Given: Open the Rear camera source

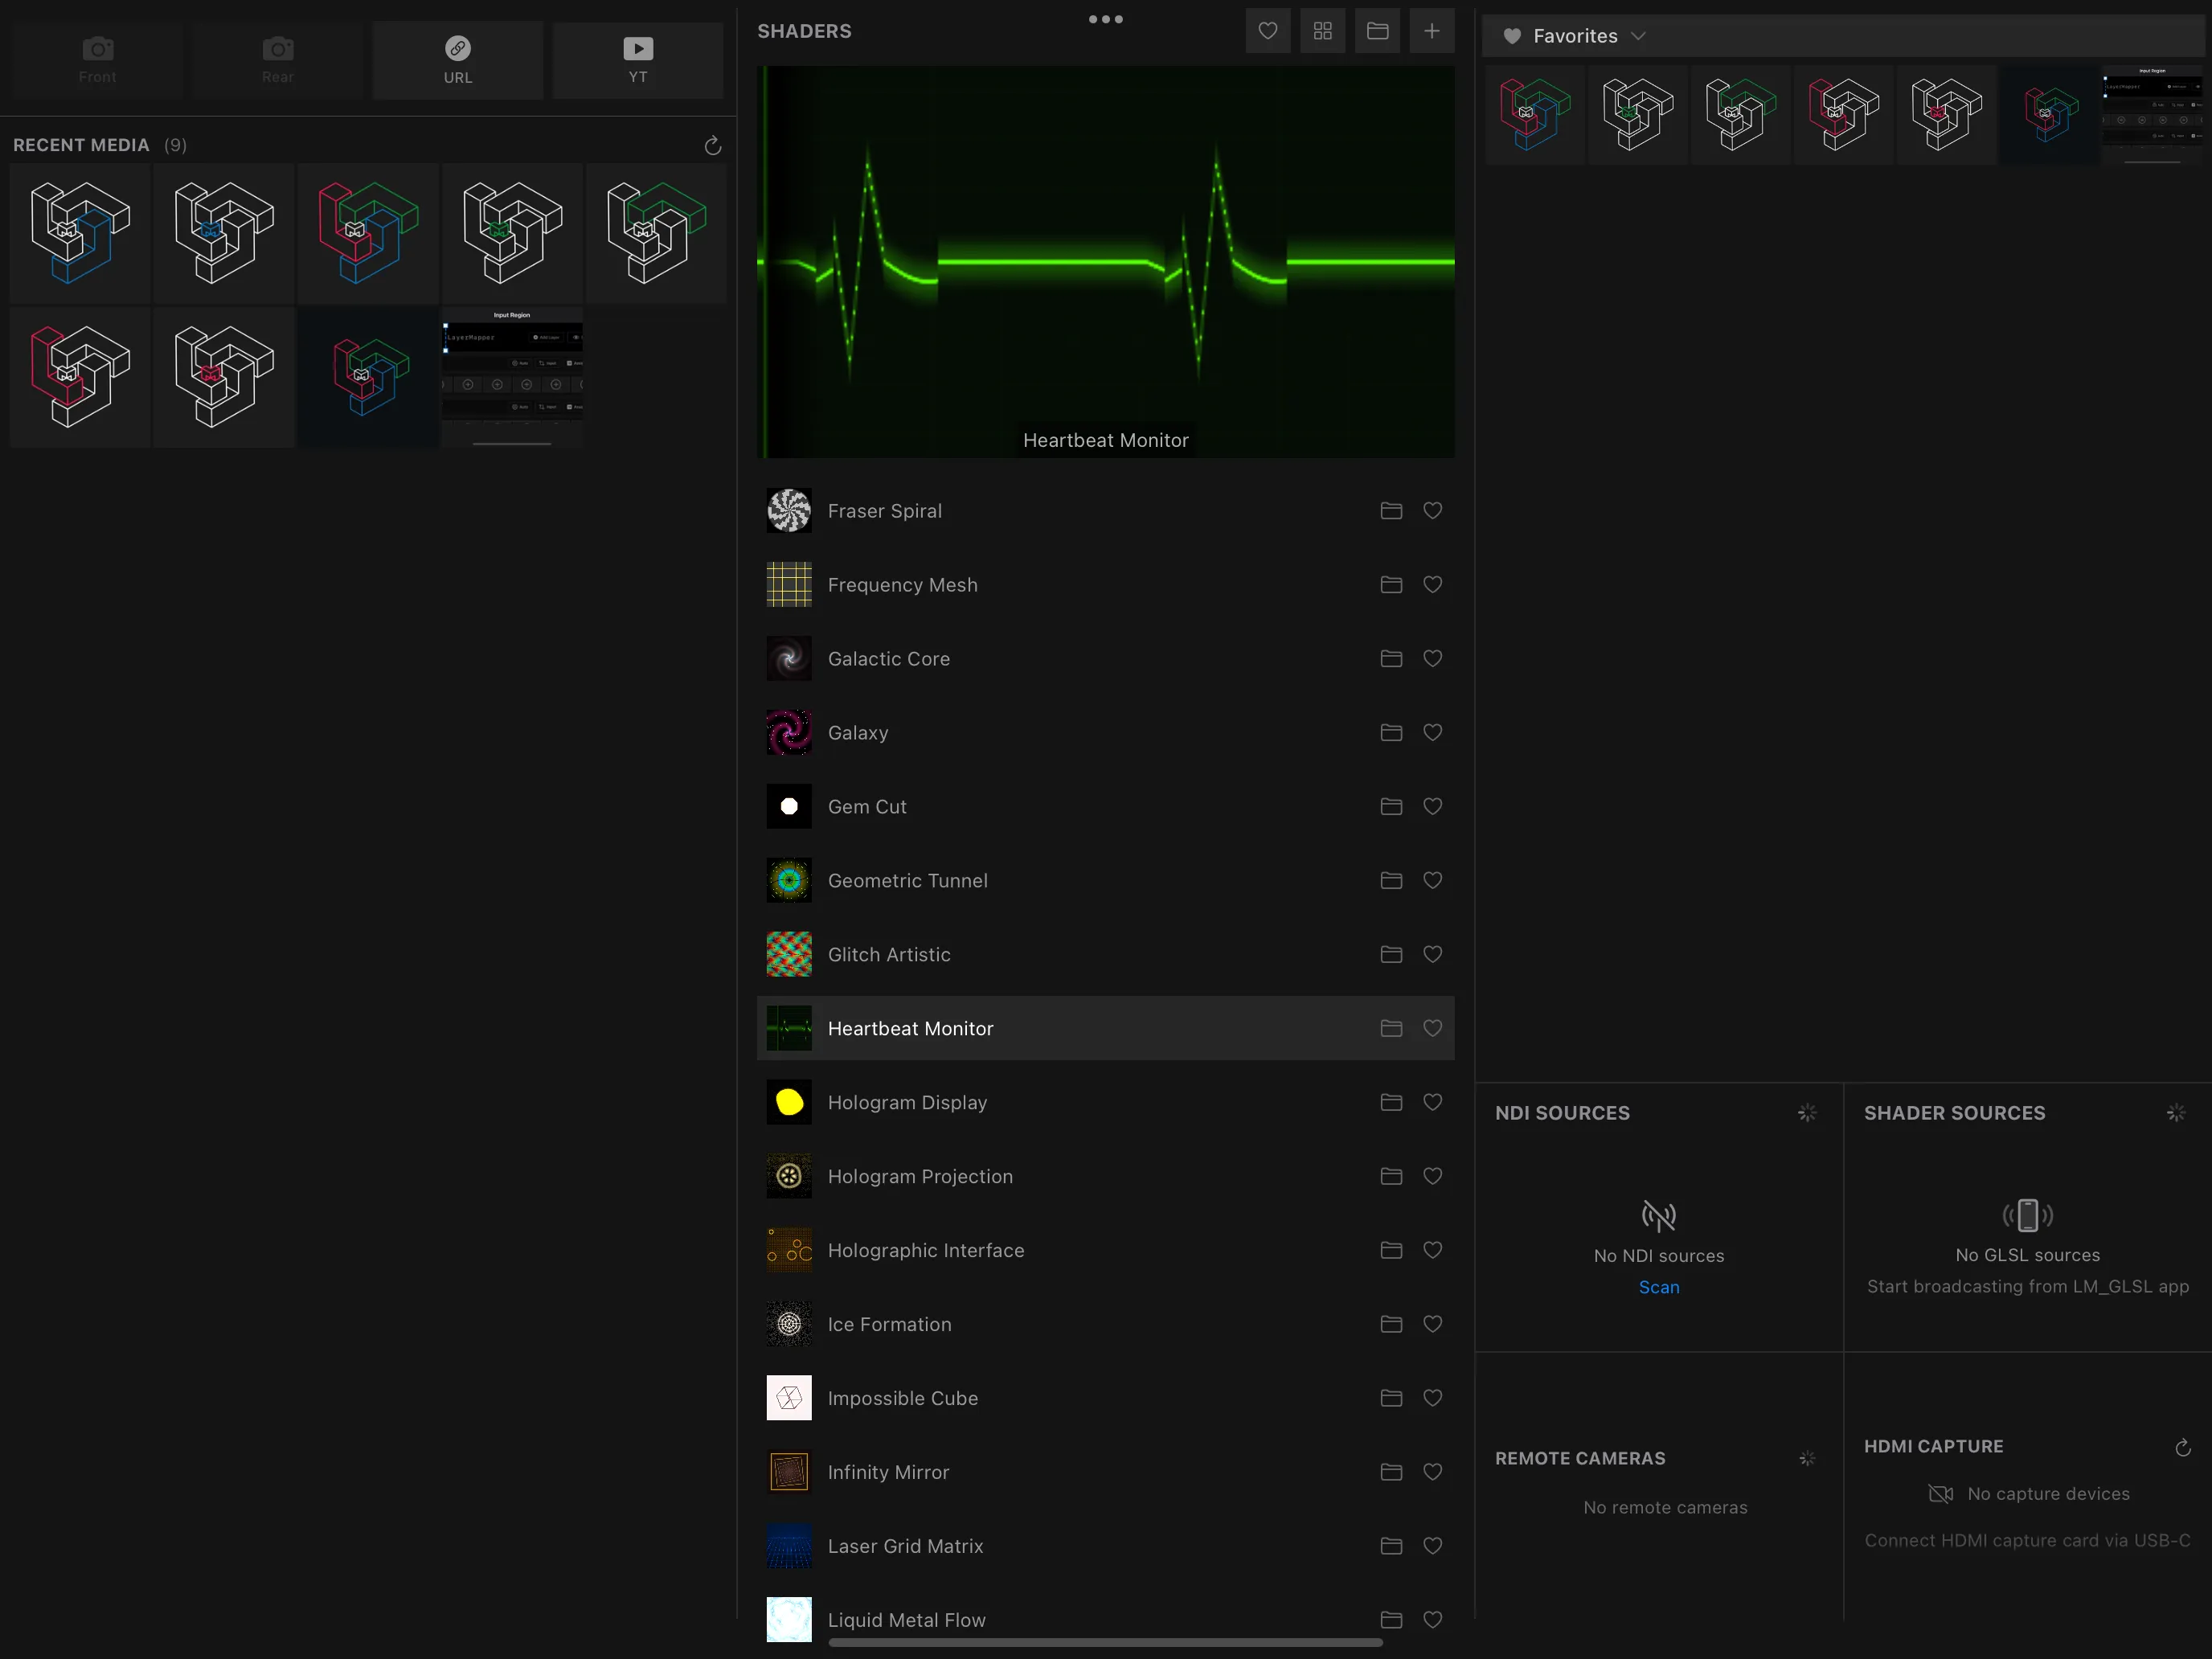Looking at the screenshot, I should pos(277,60).
